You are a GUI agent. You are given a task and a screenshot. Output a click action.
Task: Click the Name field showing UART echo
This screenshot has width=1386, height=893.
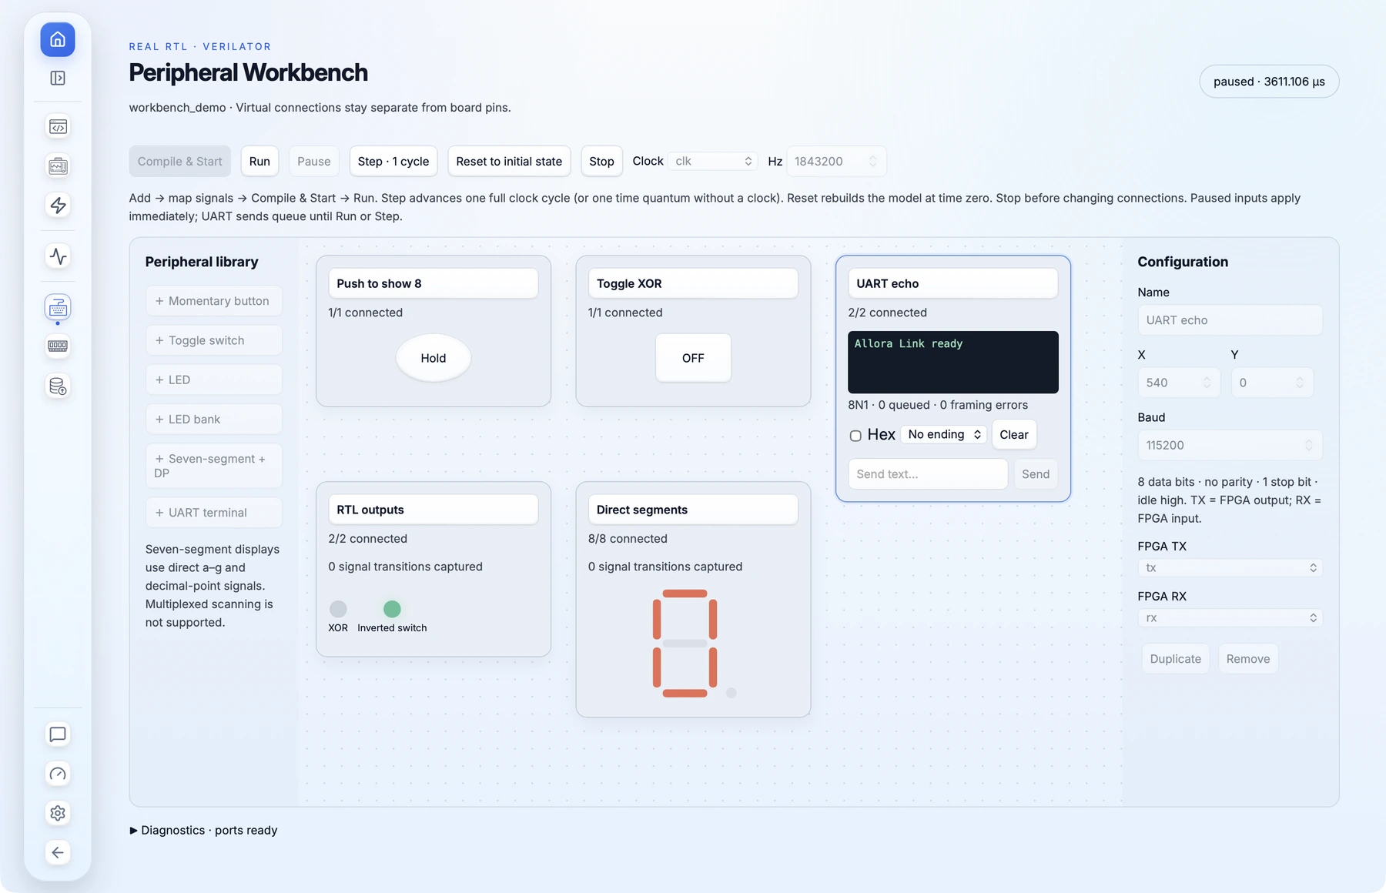click(1230, 320)
